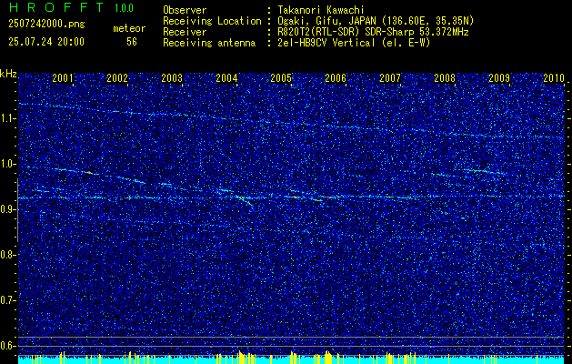572x364 pixels.
Task: Click version number 1.0.0
Action: tap(124, 7)
